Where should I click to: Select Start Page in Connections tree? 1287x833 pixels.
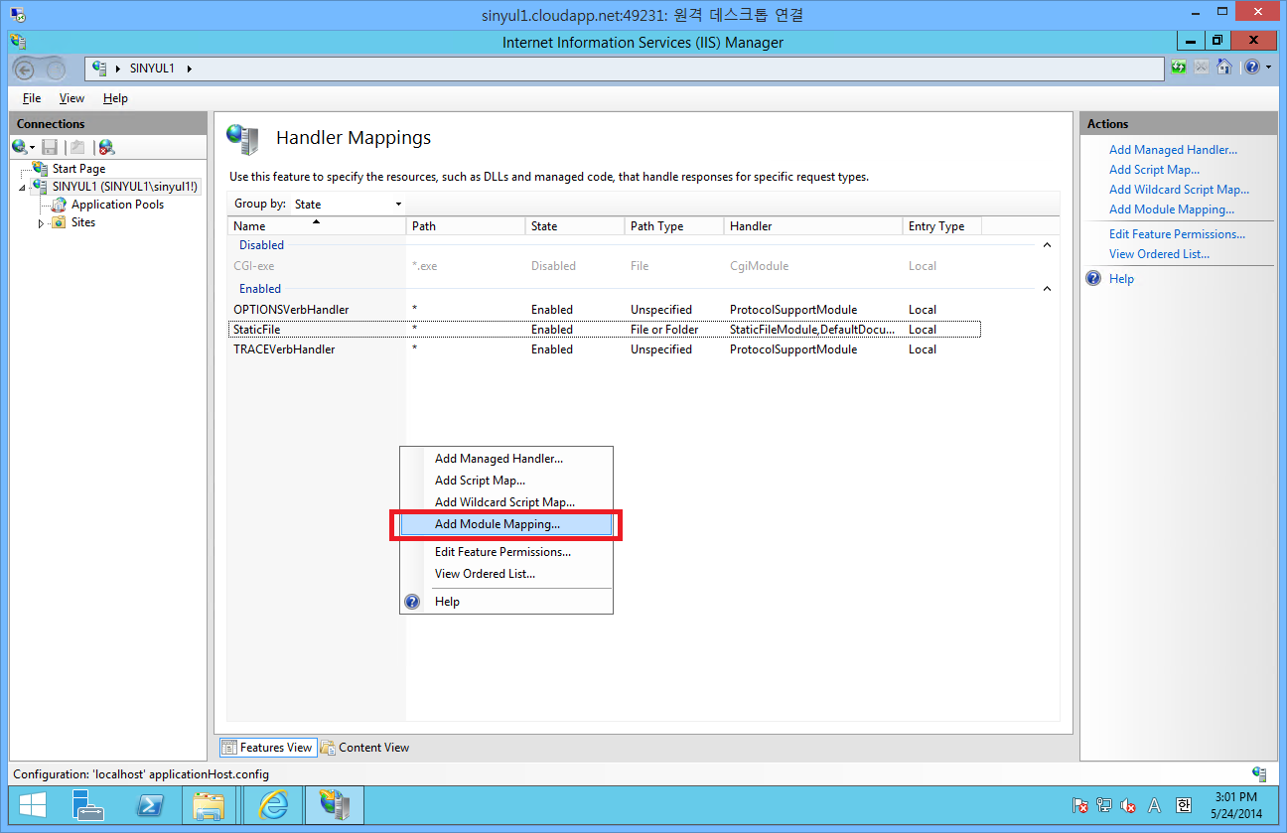(77, 169)
